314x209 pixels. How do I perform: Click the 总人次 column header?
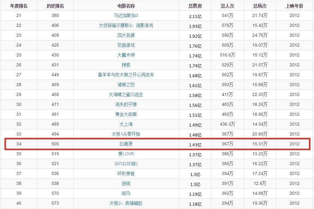click(228, 6)
